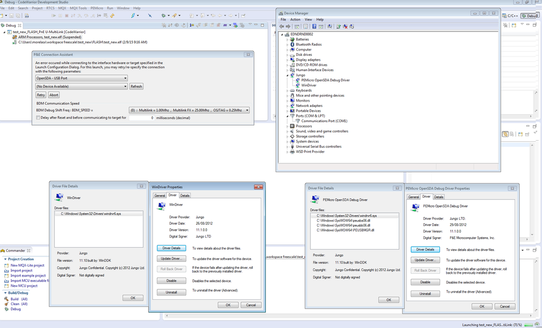Switch to the C/C++ perspective
This screenshot has height=328, width=542.
point(511,16)
